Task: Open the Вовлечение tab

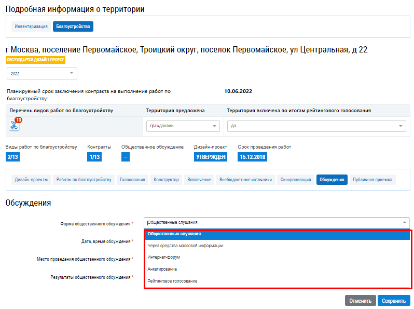Action: coord(199,180)
